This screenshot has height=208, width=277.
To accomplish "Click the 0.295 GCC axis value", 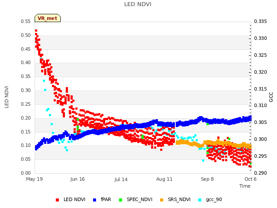I will pyautogui.click(x=261, y=156).
